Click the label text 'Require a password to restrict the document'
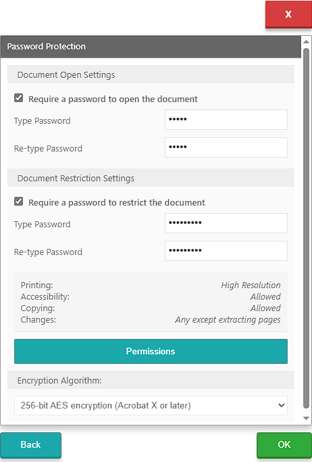312x462 pixels. (x=117, y=202)
